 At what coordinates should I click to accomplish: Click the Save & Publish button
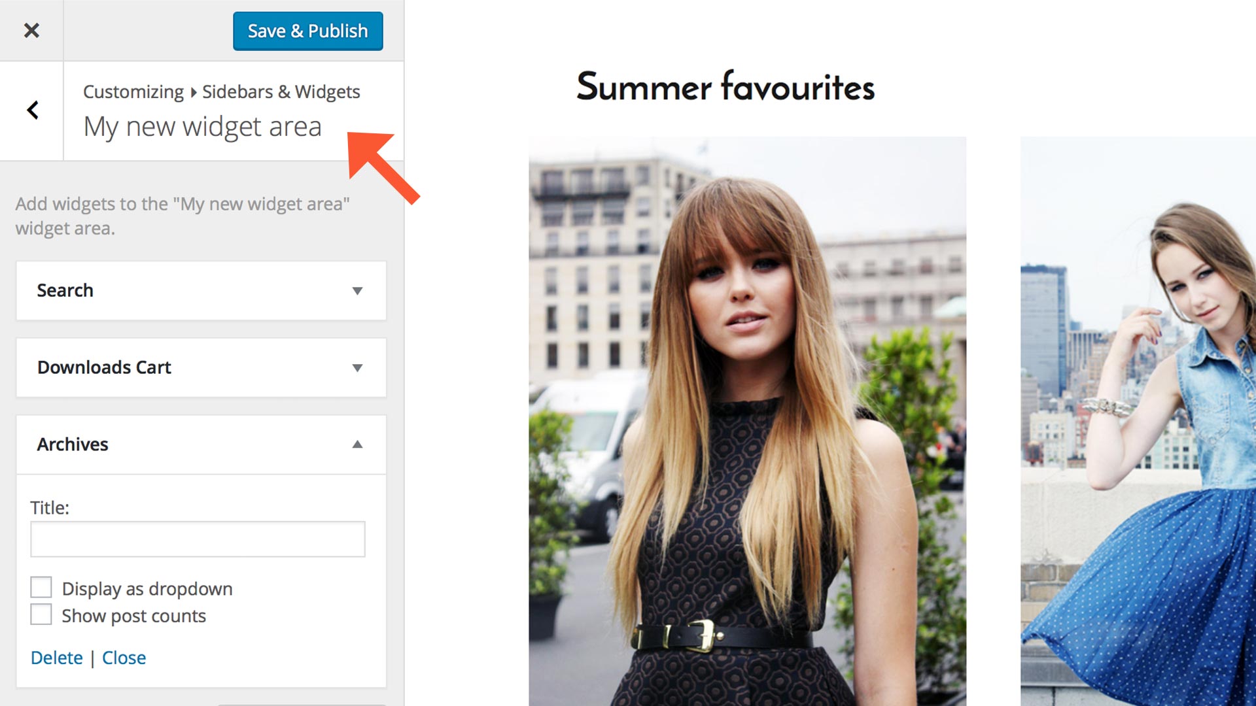(x=306, y=30)
